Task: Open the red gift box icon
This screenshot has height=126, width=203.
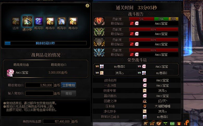Action: pyautogui.click(x=179, y=124)
